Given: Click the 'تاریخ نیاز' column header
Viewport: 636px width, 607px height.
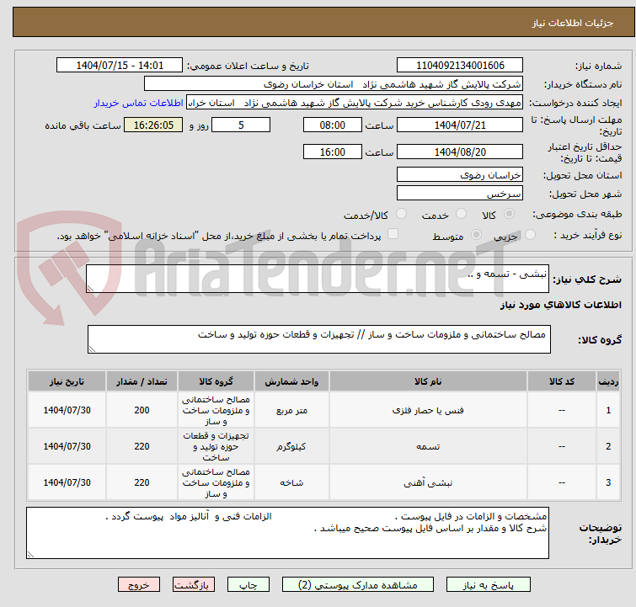Looking at the screenshot, I should (x=67, y=381).
